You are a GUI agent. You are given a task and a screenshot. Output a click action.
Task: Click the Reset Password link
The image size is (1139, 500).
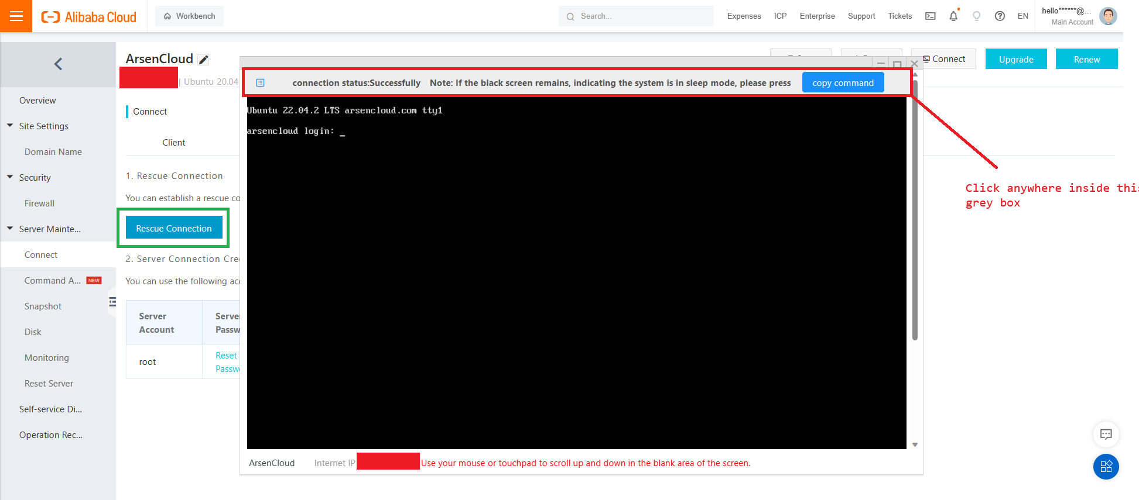tap(227, 362)
